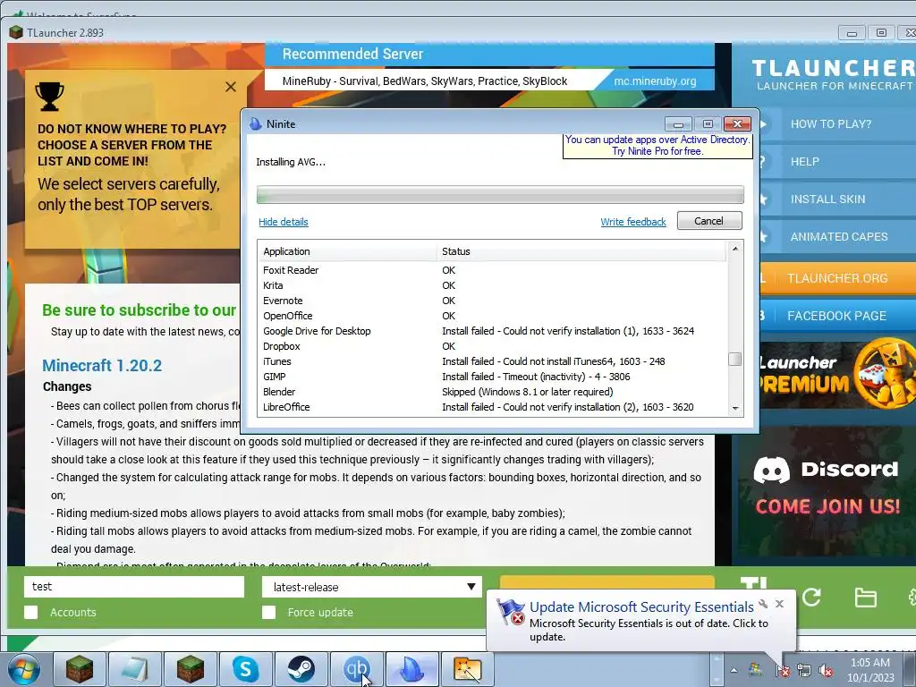
Task: Cancel the Ninite installation
Action: coord(709,221)
